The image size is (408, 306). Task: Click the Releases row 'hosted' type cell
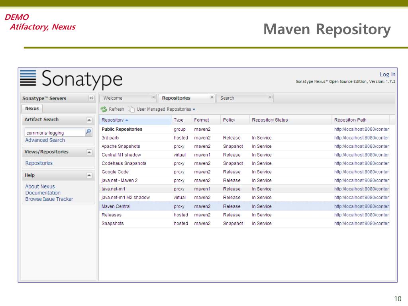(x=181, y=215)
